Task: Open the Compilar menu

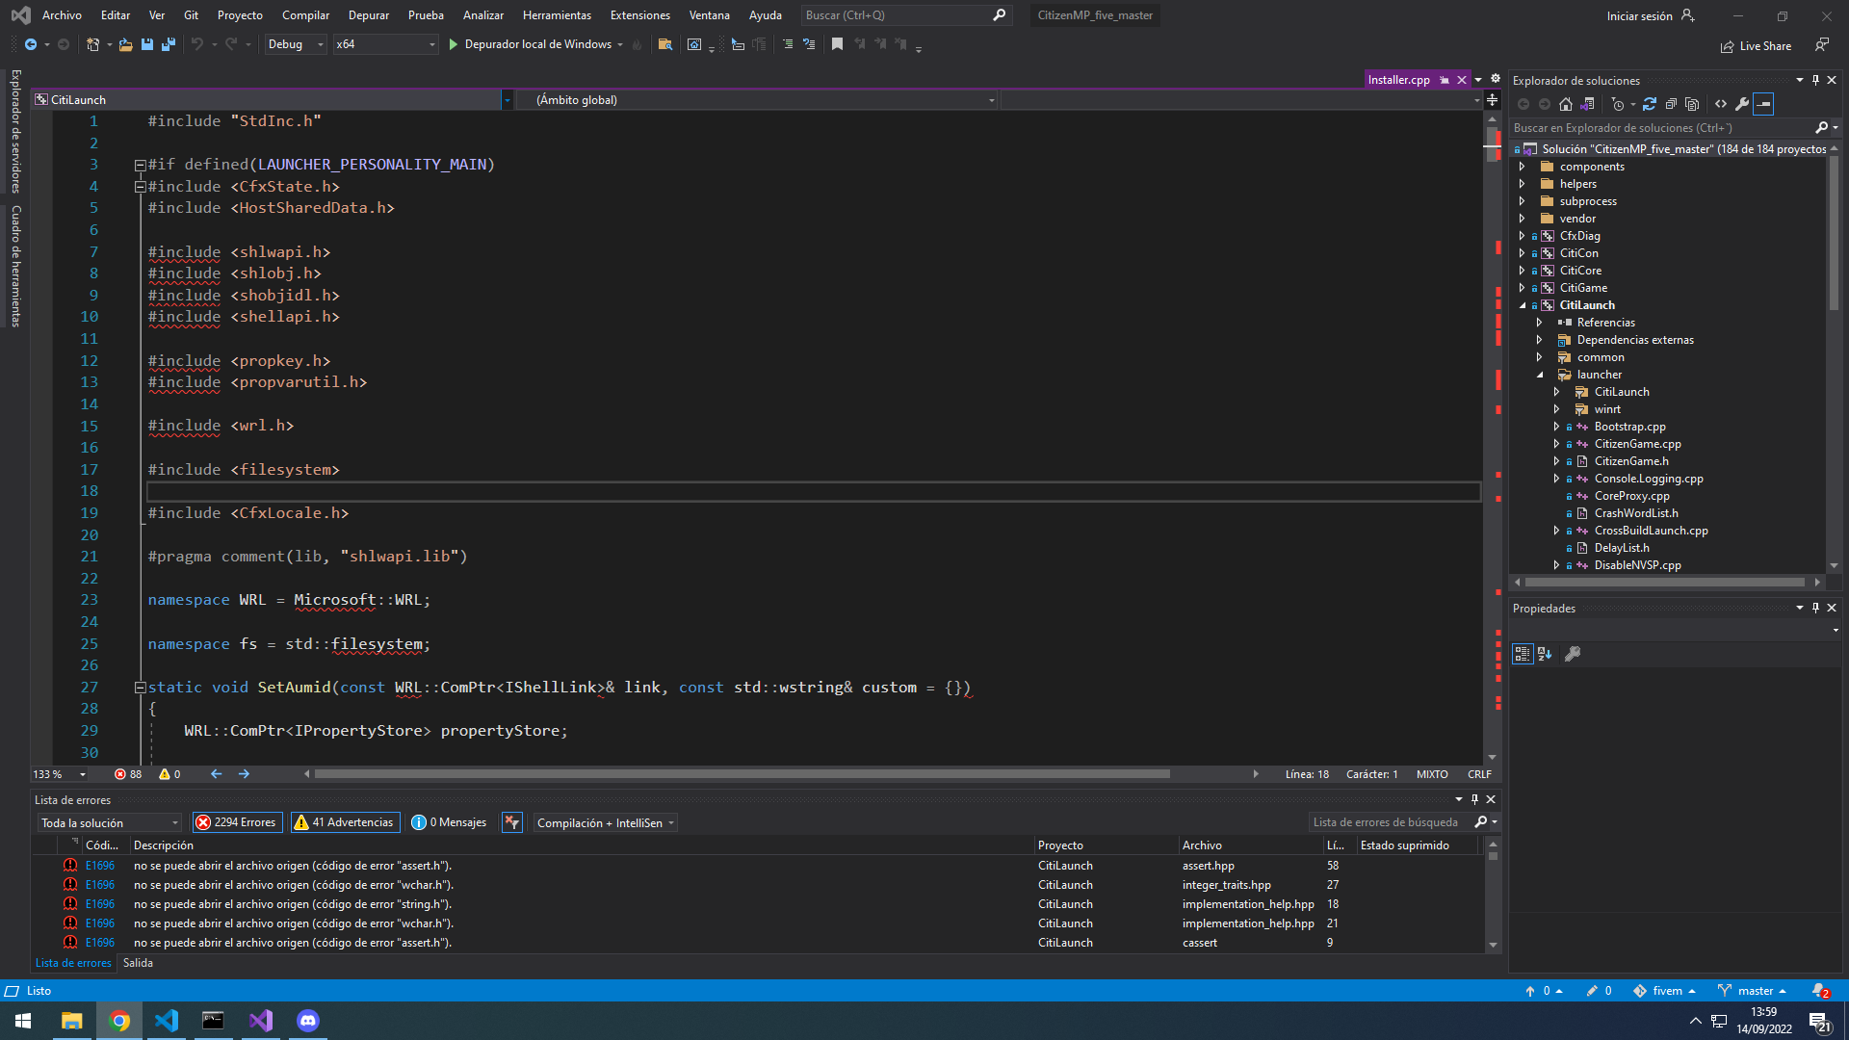Action: 305,15
